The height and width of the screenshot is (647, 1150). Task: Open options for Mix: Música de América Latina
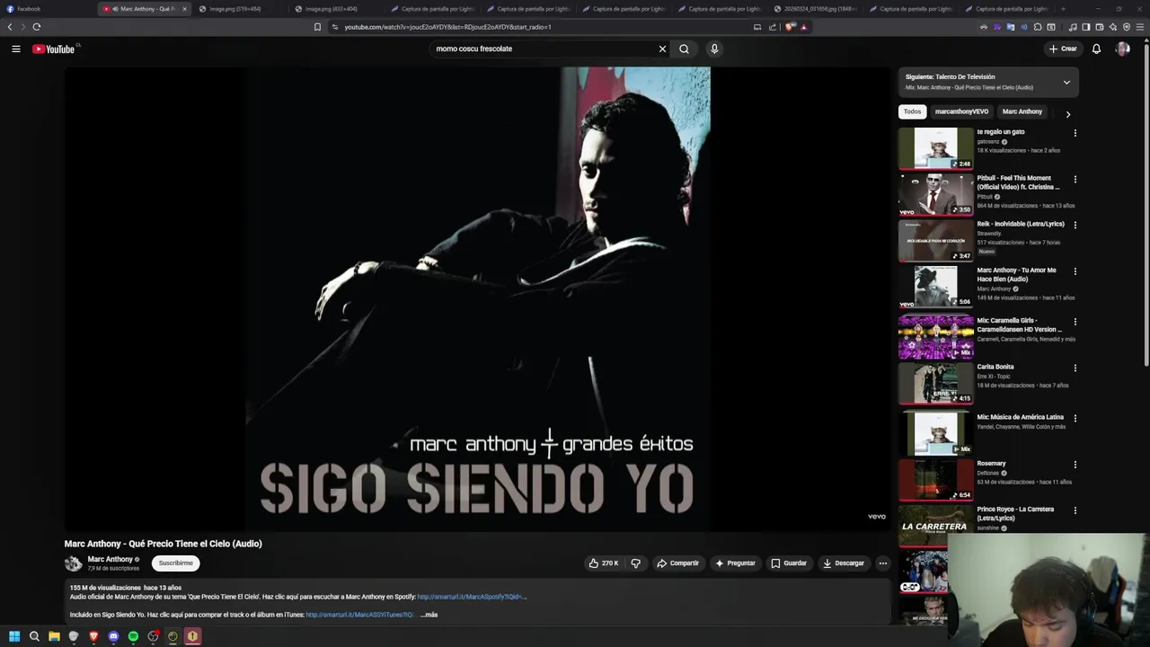1075,418
